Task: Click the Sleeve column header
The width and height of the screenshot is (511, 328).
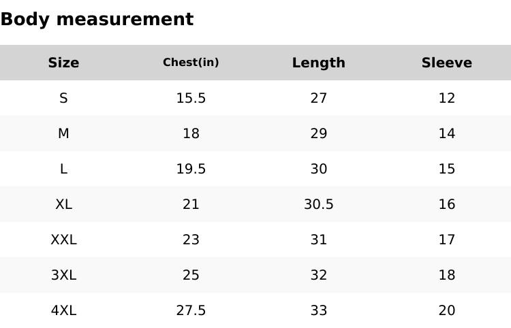Action: [446, 63]
